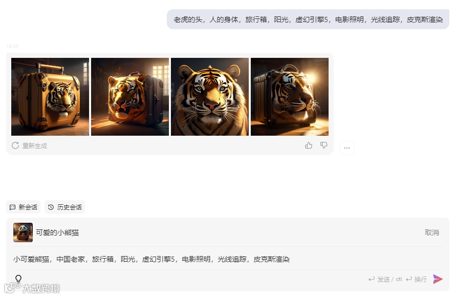Click the panda template thumbnail

pos(23,232)
